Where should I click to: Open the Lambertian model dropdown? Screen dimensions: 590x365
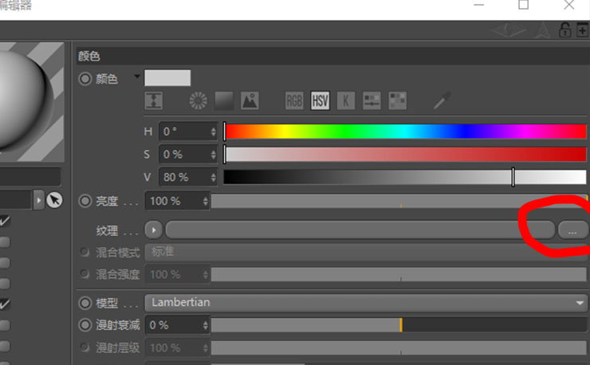click(x=366, y=303)
